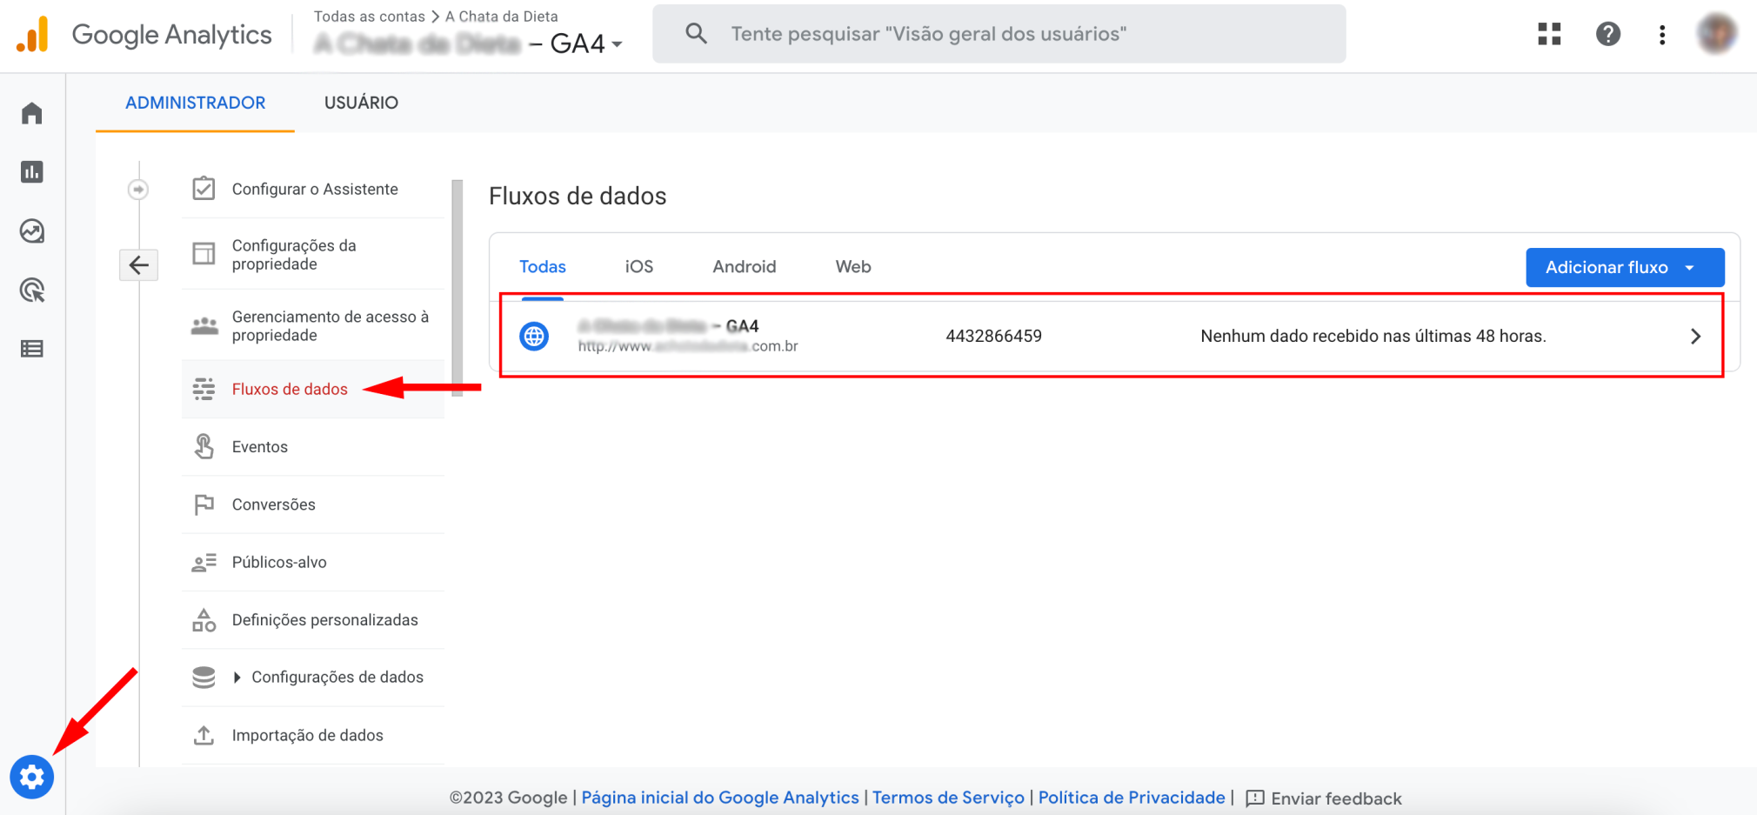Open the Google apps grid icon
Viewport: 1757px width, 815px height.
point(1549,34)
